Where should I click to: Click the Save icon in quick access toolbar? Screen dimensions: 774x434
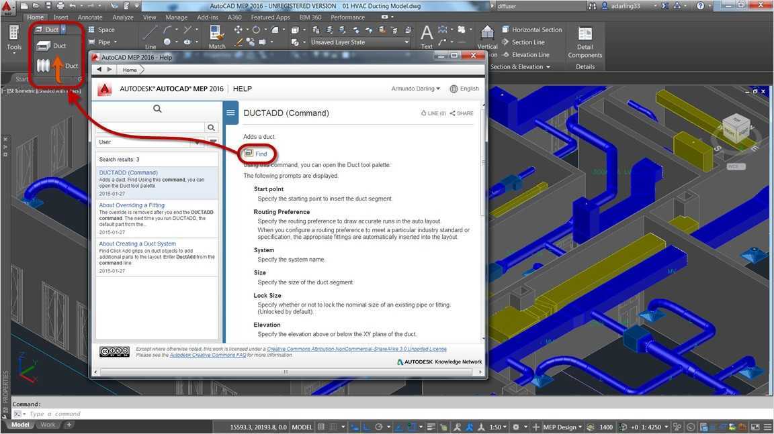pos(48,6)
